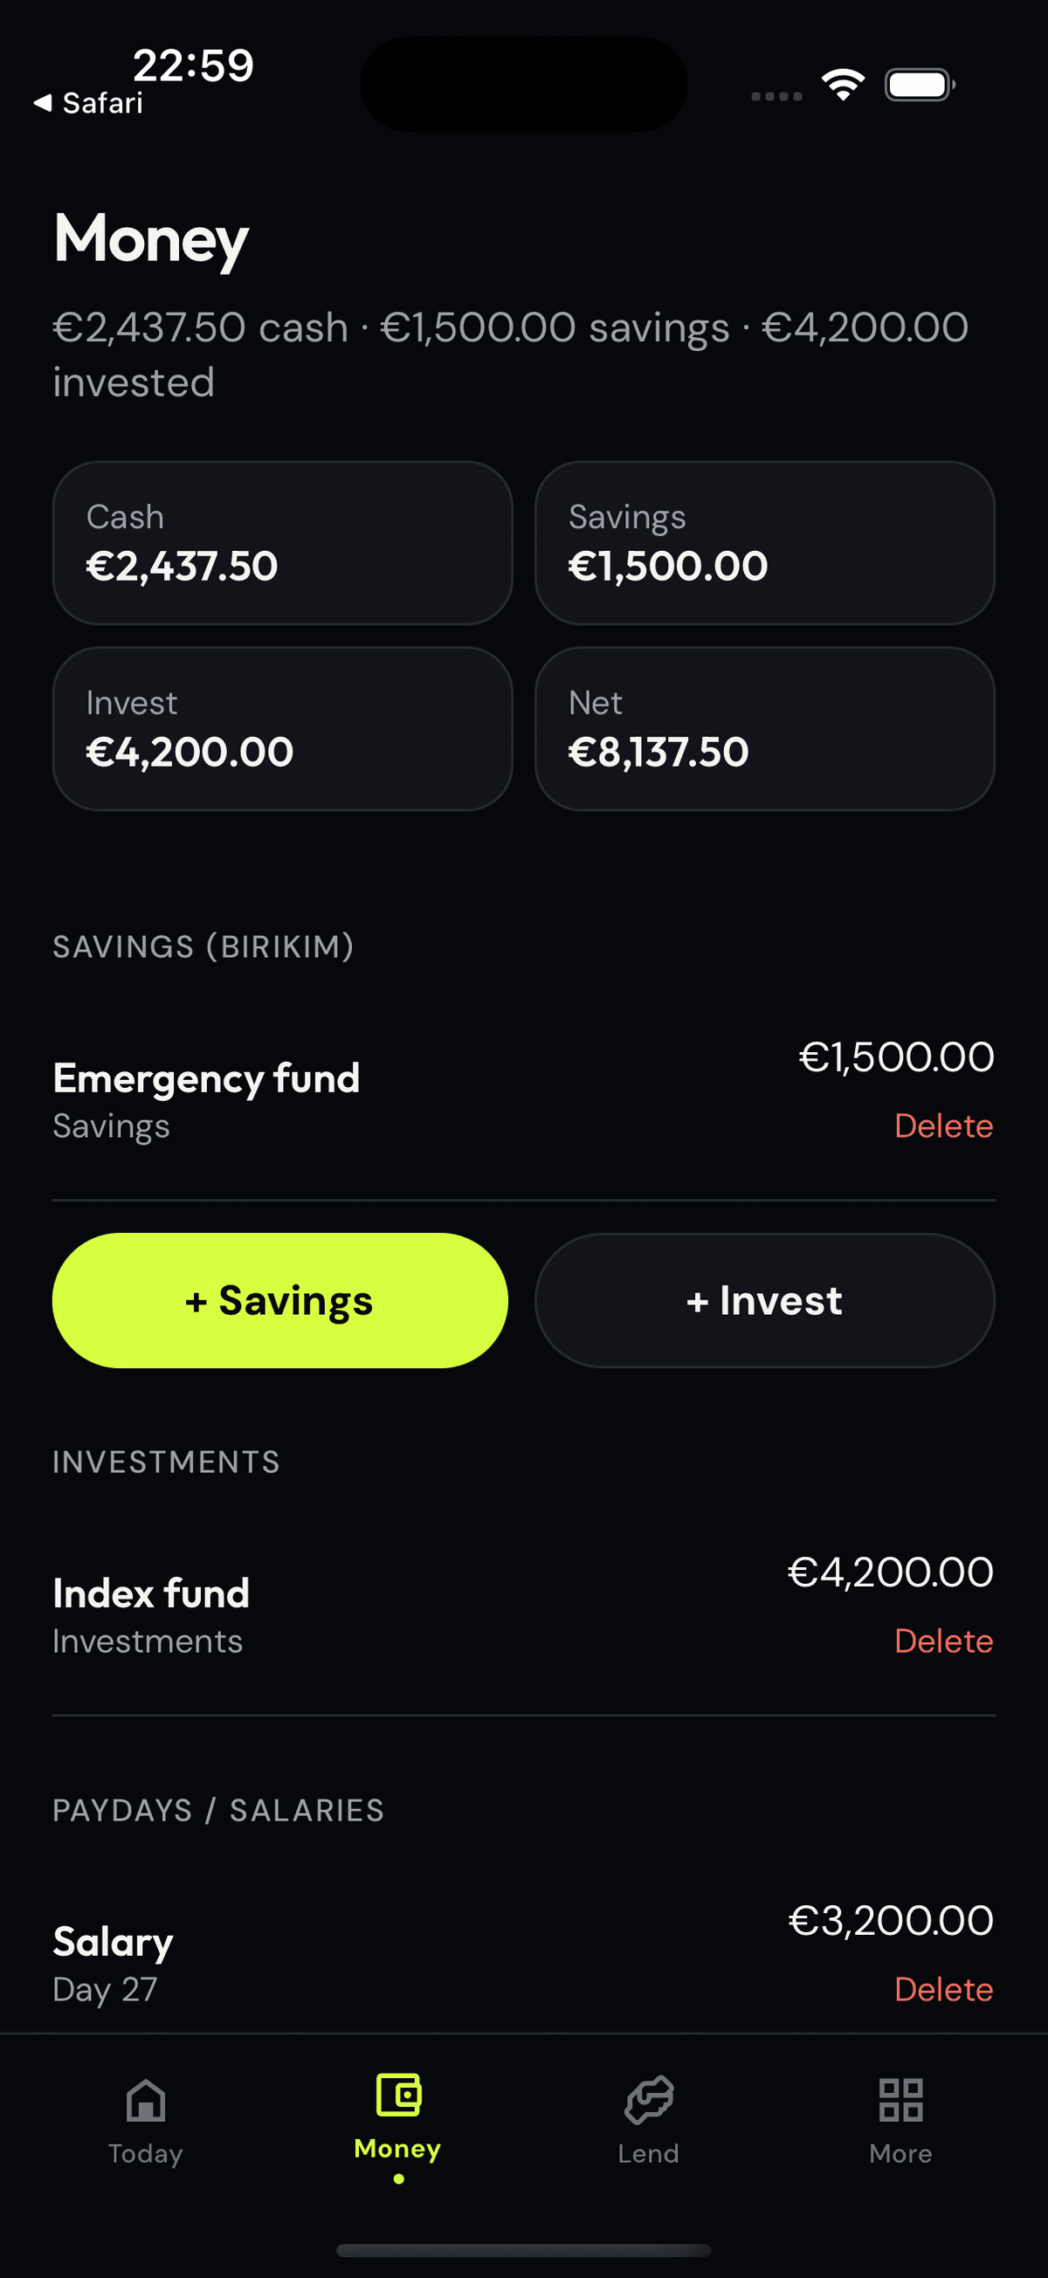The height and width of the screenshot is (2278, 1048).
Task: Open the Net total card
Action: coord(765,729)
